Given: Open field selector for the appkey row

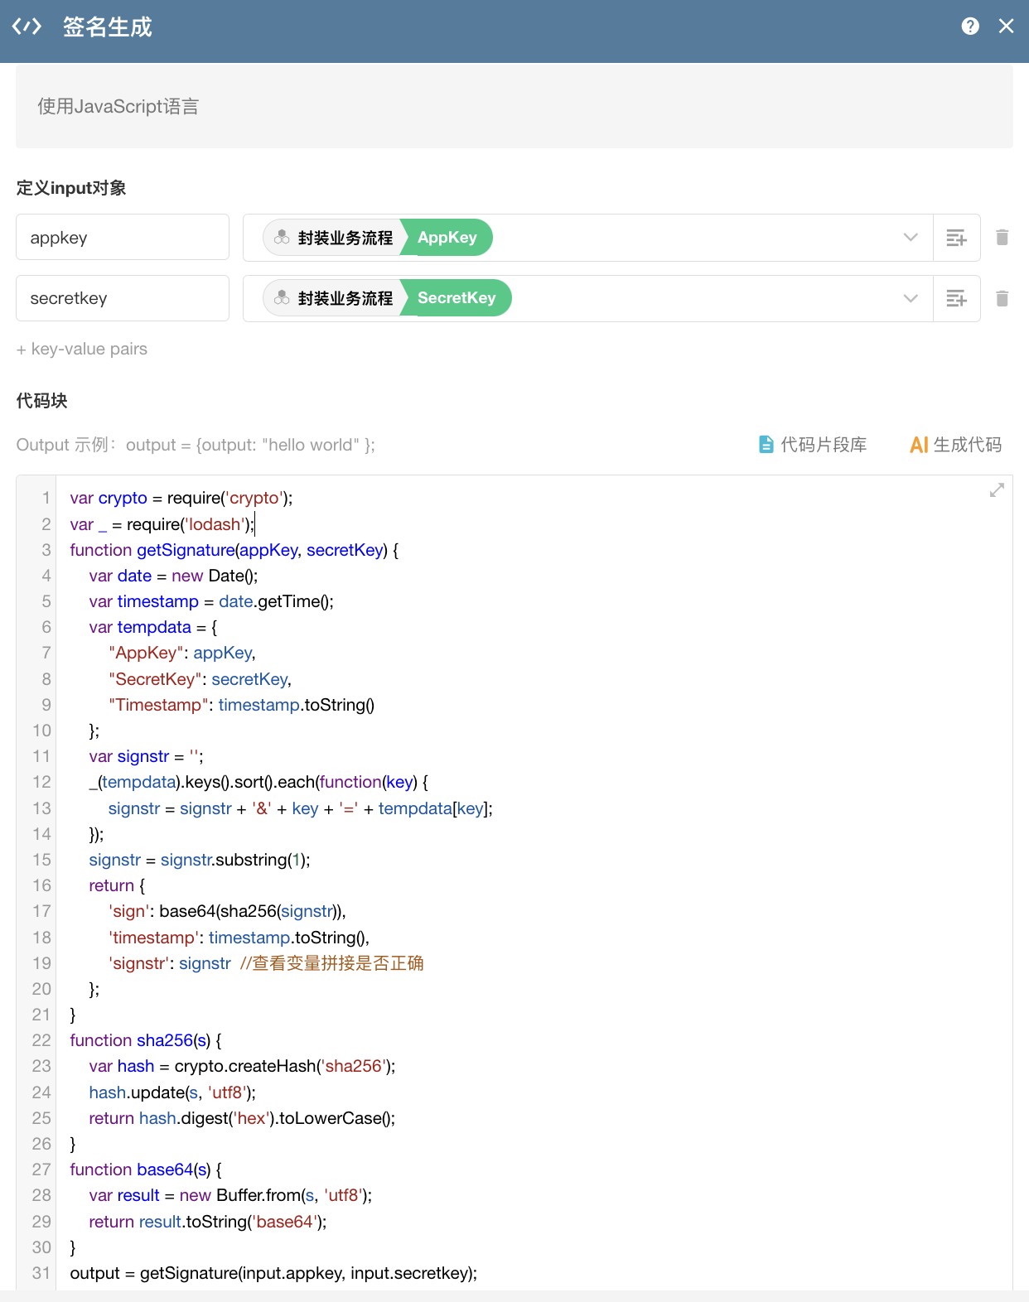Looking at the screenshot, I should [x=956, y=238].
